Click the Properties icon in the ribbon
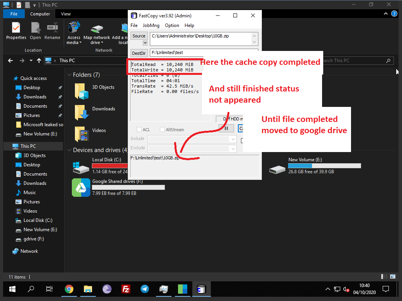The height and width of the screenshot is (301, 402). click(16, 31)
